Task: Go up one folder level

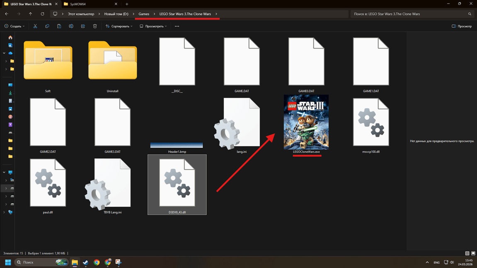Action: [30, 14]
